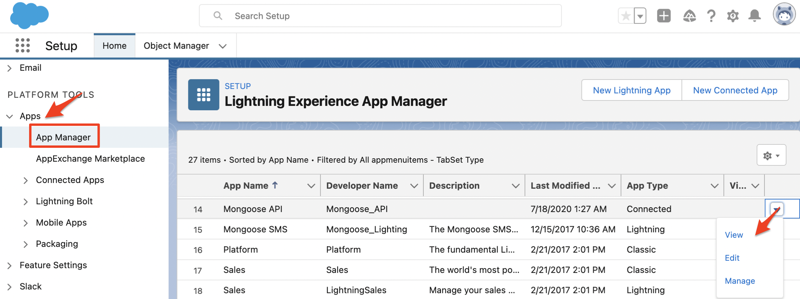Image resolution: width=800 pixels, height=299 pixels.
Task: Click the New Connected App button
Action: 735,90
